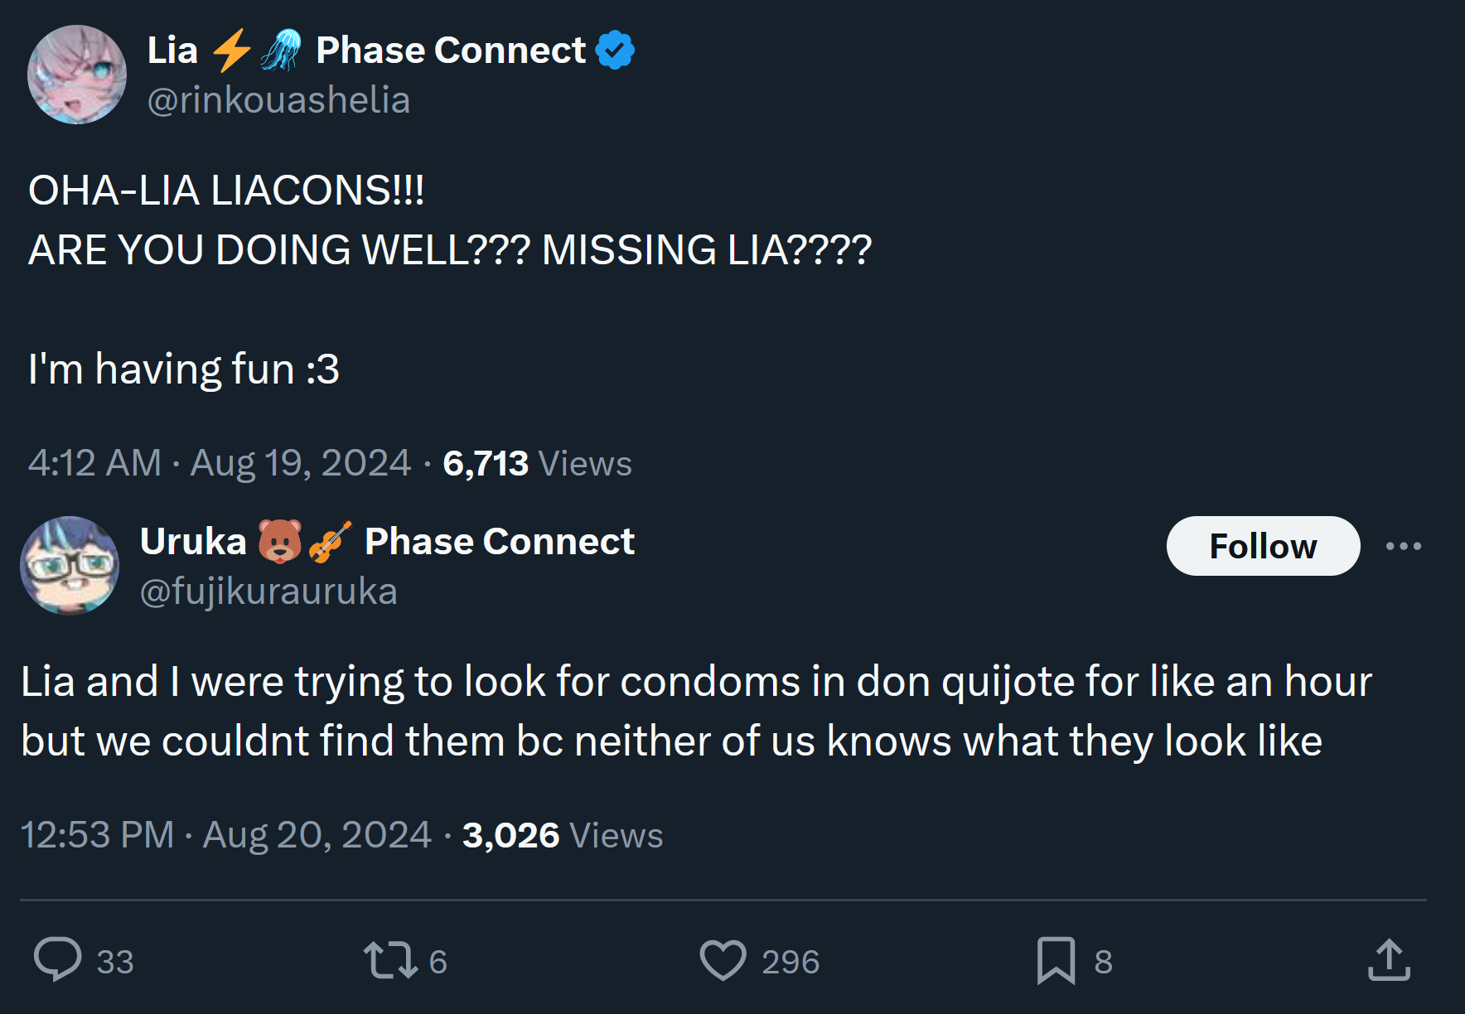Click Lia's blue verified badge
The height and width of the screenshot is (1014, 1465).
615,50
